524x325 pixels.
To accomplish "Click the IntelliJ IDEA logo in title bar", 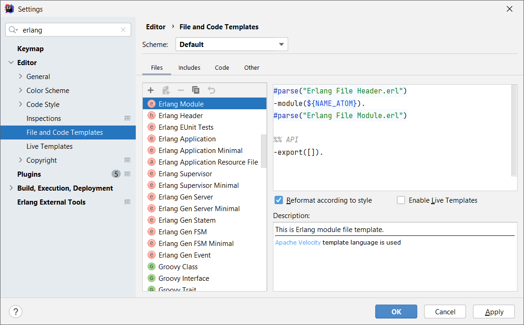I will point(9,9).
